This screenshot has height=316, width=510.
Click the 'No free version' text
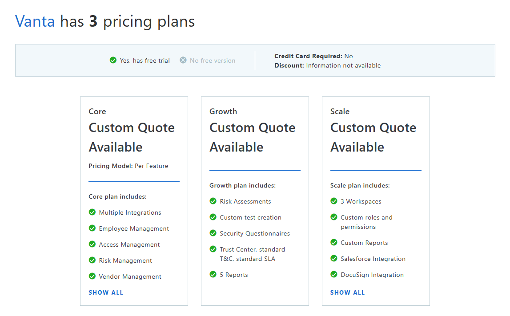213,61
